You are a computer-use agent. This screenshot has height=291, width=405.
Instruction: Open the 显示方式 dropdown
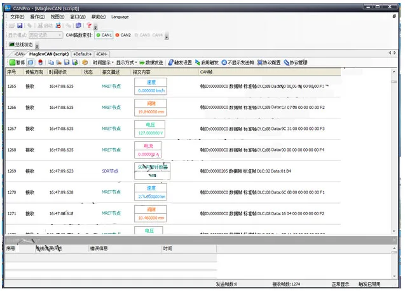[127, 62]
